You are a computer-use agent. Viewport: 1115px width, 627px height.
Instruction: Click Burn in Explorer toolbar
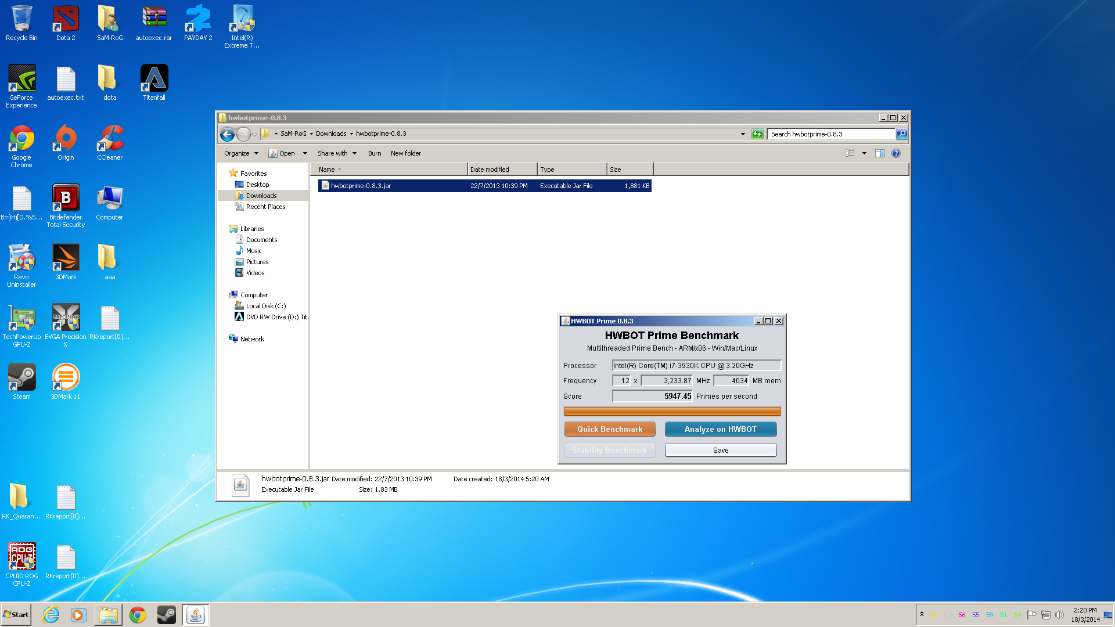click(x=375, y=153)
